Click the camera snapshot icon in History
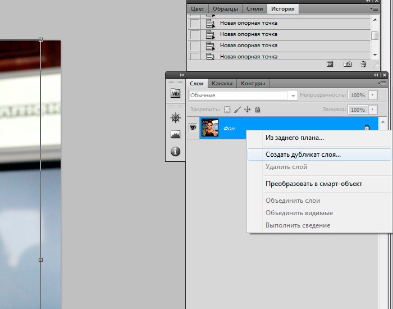 (348, 65)
